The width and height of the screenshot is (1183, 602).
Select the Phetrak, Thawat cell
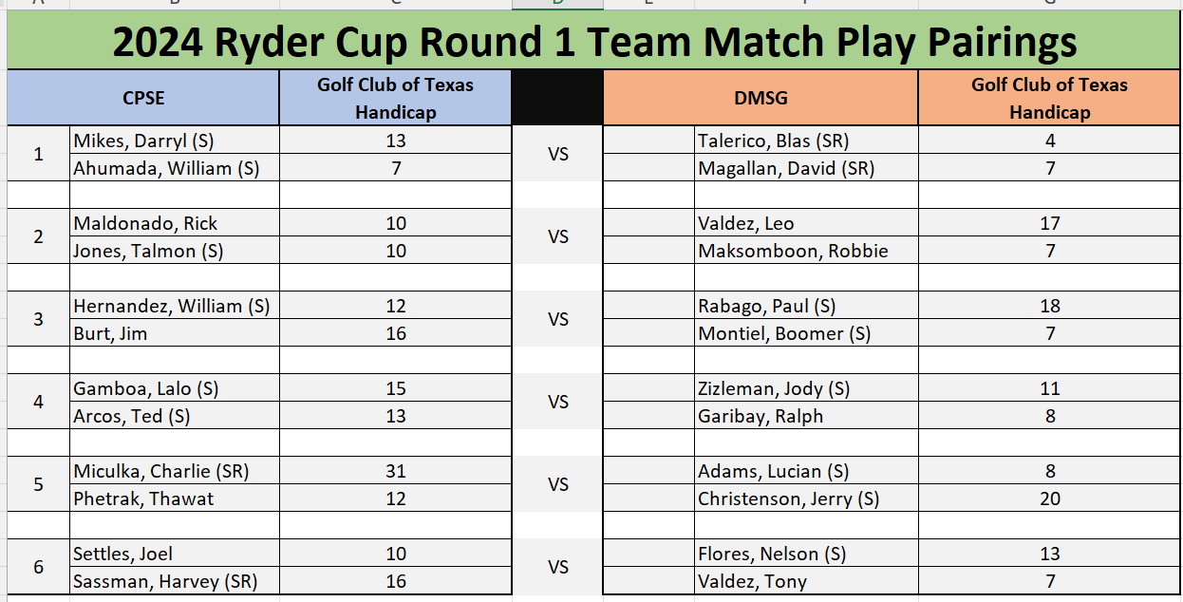(175, 499)
